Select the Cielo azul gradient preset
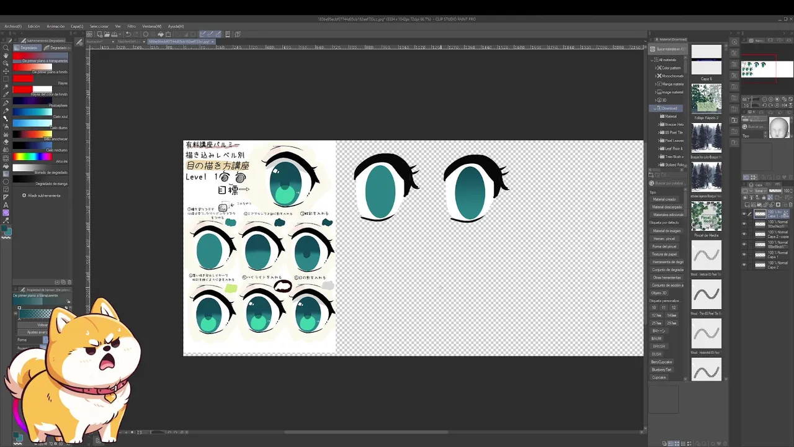The image size is (794, 447). 40,112
